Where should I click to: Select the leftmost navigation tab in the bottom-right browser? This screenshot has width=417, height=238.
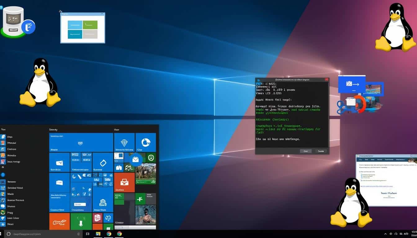361,160
